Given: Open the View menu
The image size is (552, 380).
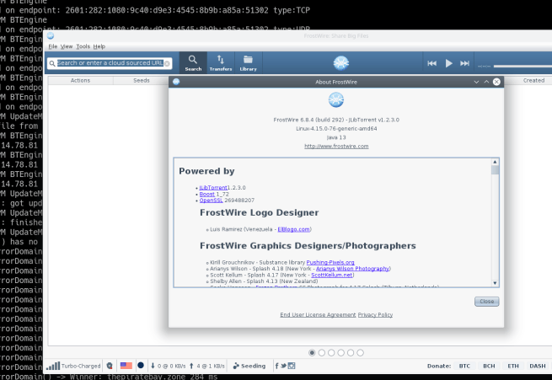Looking at the screenshot, I should [65, 46].
